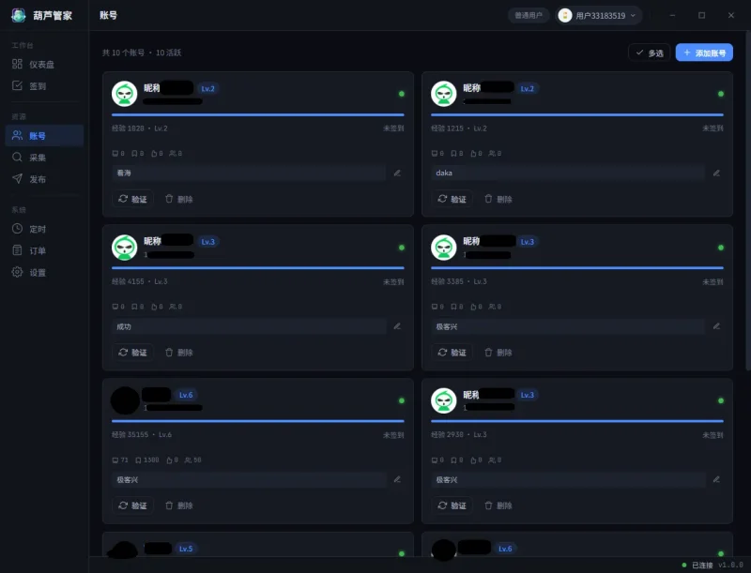Screen dimensions: 751x573
Task: Edit the 成功 note with pencil icon
Action: pyautogui.click(x=397, y=326)
